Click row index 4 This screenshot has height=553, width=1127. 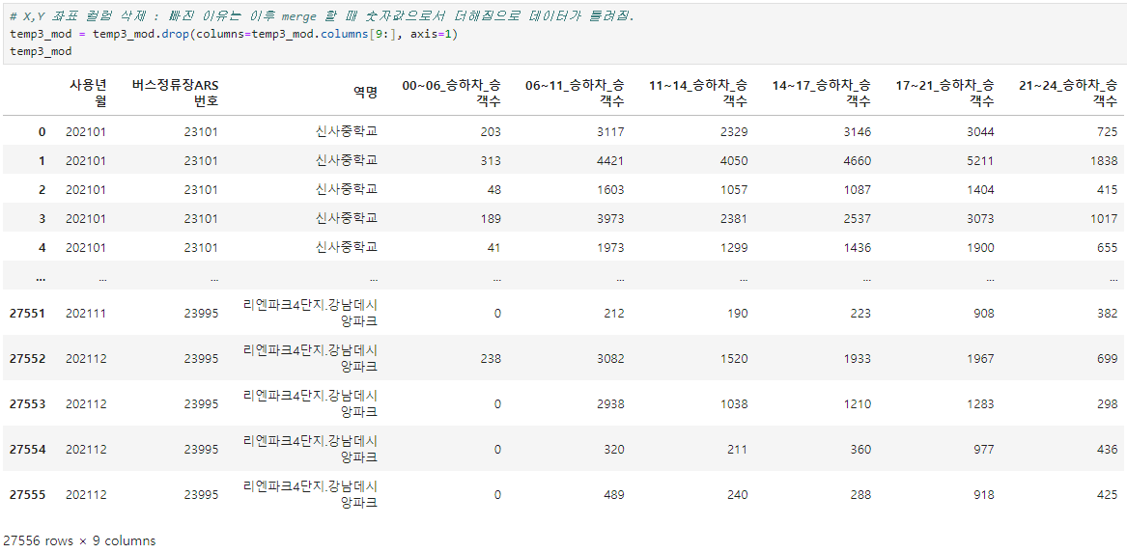pyautogui.click(x=42, y=248)
